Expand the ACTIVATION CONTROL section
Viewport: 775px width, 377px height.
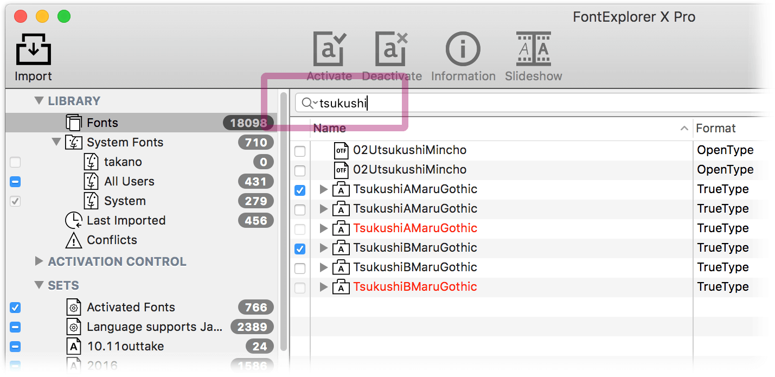39,261
